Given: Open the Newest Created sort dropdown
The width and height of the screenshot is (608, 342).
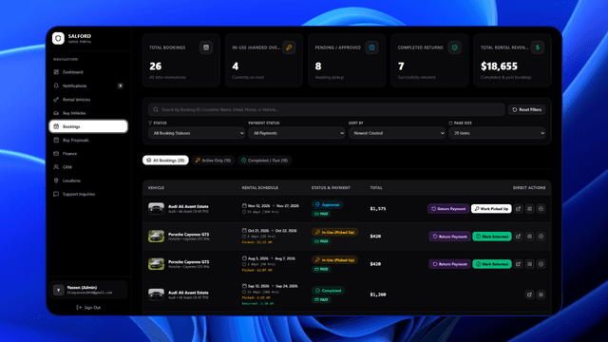Looking at the screenshot, I should pos(397,133).
